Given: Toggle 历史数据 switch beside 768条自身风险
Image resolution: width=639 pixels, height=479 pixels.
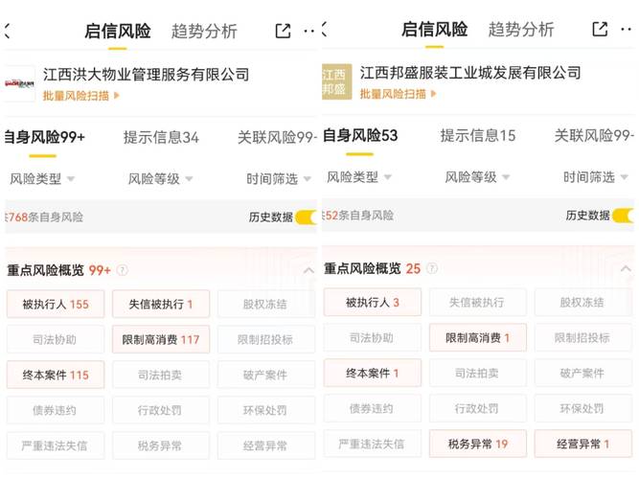Looking at the screenshot, I should pos(307,217).
